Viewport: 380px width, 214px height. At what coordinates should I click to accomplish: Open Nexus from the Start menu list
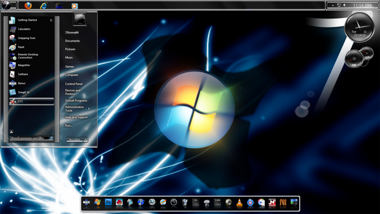(x=32, y=83)
